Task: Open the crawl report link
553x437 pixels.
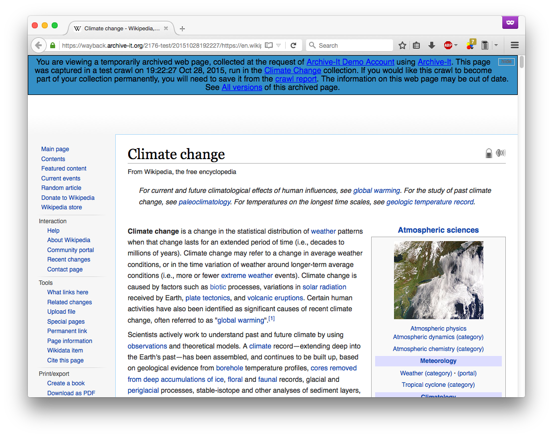Action: pos(296,79)
